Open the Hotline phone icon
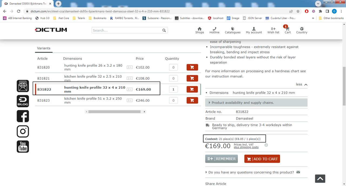 click(x=214, y=30)
